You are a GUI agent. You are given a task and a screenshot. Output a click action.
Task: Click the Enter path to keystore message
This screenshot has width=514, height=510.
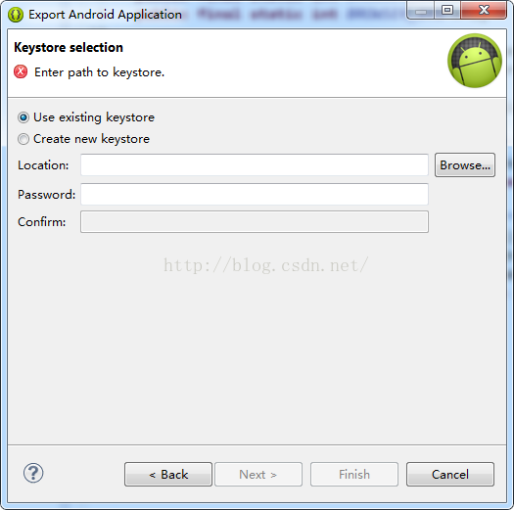99,72
